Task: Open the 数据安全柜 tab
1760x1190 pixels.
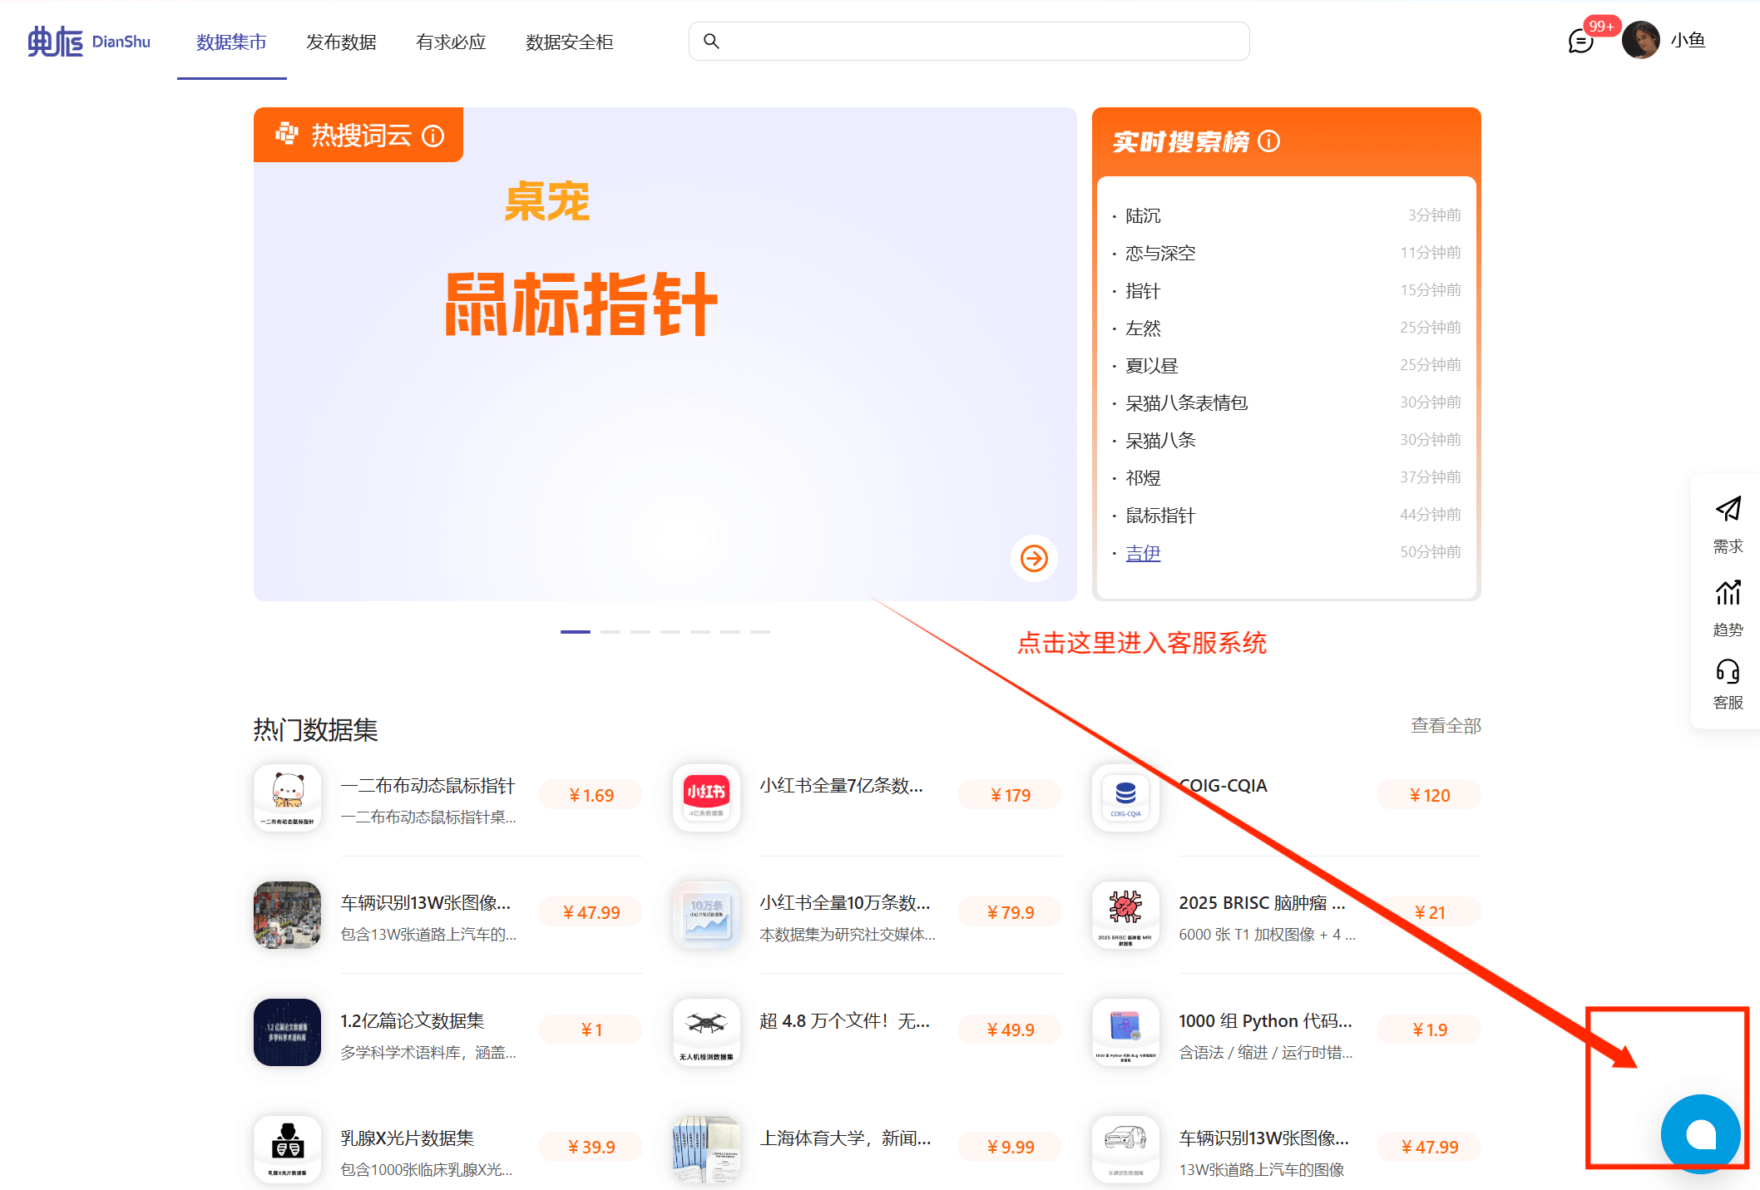Action: [x=569, y=42]
